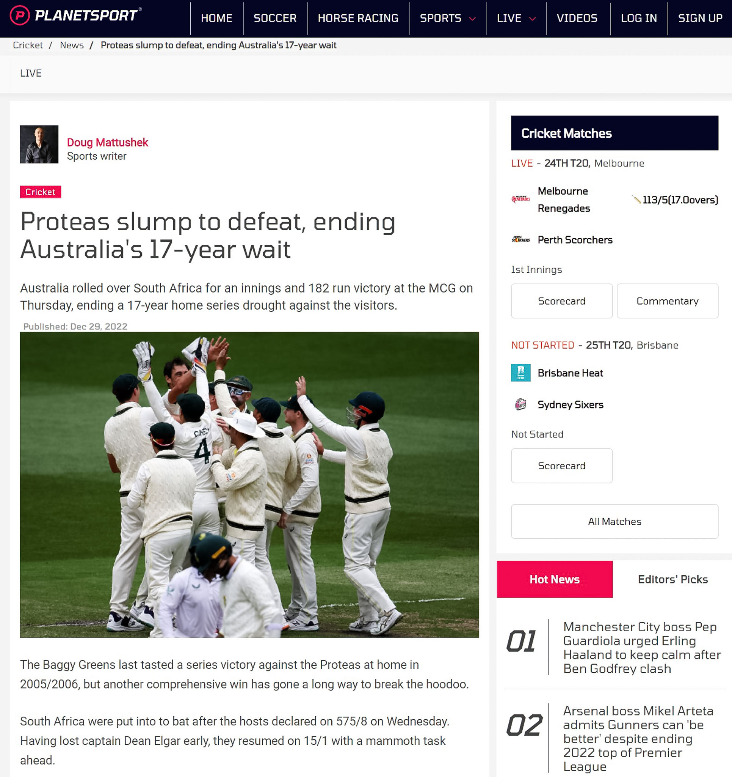The height and width of the screenshot is (777, 732).
Task: Open Commentary for the 24th T20
Action: point(667,301)
